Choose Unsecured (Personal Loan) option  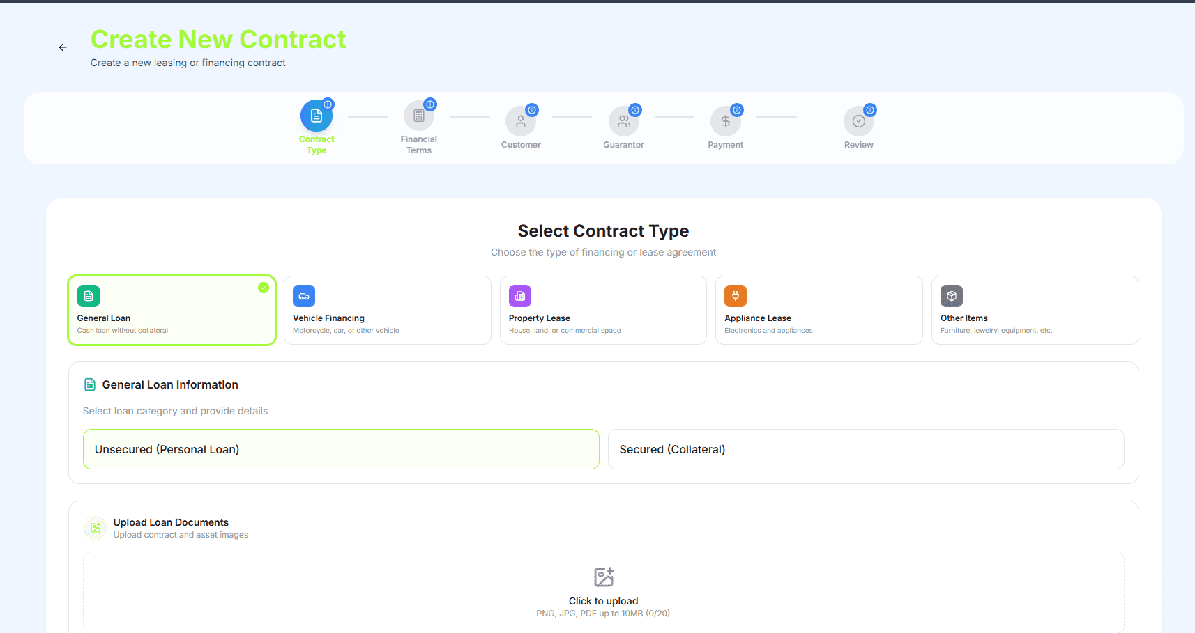(x=341, y=449)
